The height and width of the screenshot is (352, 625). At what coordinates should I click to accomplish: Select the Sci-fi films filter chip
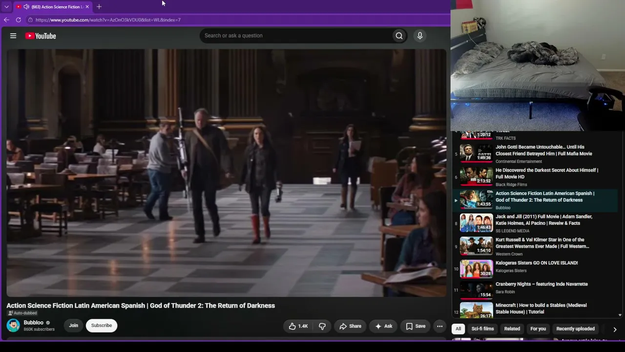point(482,329)
